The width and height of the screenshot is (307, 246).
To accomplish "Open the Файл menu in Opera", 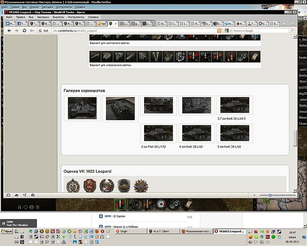I will (9, 17).
